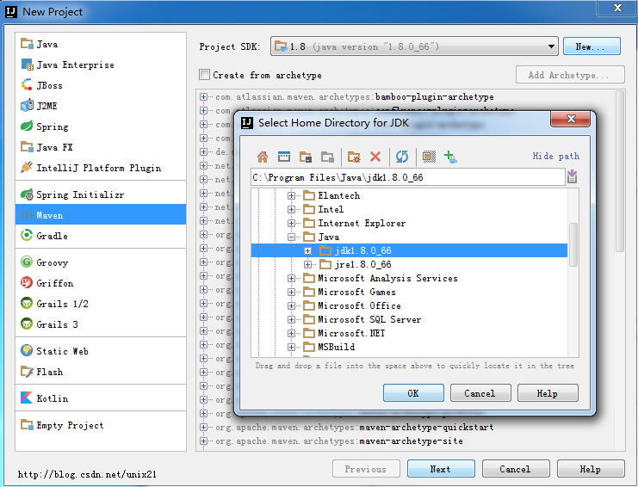The image size is (638, 487).
Task: Expand the jdk1.8.0_66 folder
Action: tap(307, 251)
